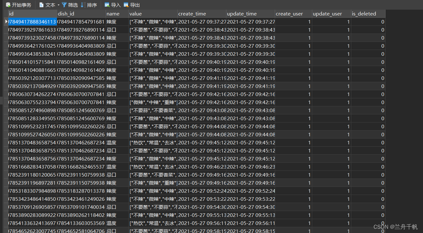423x233 pixels.
Task: Click the 导入 import button
Action: pyautogui.click(x=112, y=5)
